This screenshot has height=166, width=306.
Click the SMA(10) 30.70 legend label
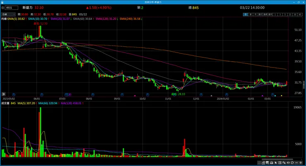(x=38, y=19)
